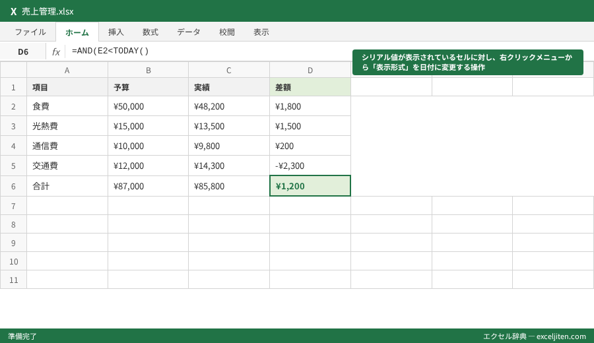594x343 pixels.
Task: Select the 実績 header cell
Action: (229, 87)
